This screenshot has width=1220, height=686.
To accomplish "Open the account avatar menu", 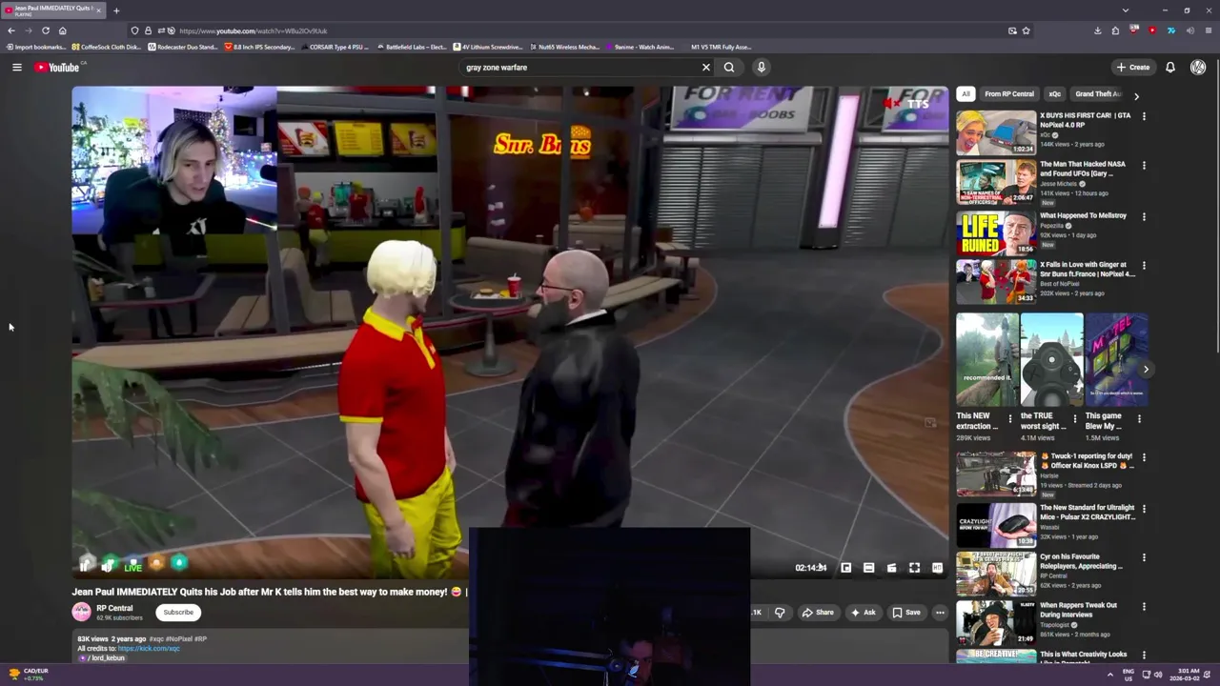I will (x=1198, y=67).
